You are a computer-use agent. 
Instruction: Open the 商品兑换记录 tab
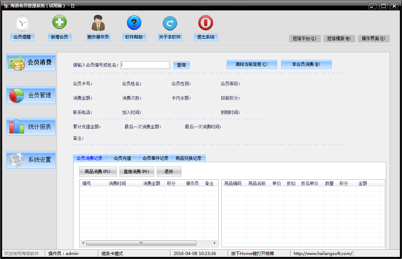(188, 158)
